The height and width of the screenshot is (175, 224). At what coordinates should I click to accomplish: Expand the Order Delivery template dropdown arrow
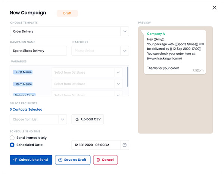click(x=125, y=31)
